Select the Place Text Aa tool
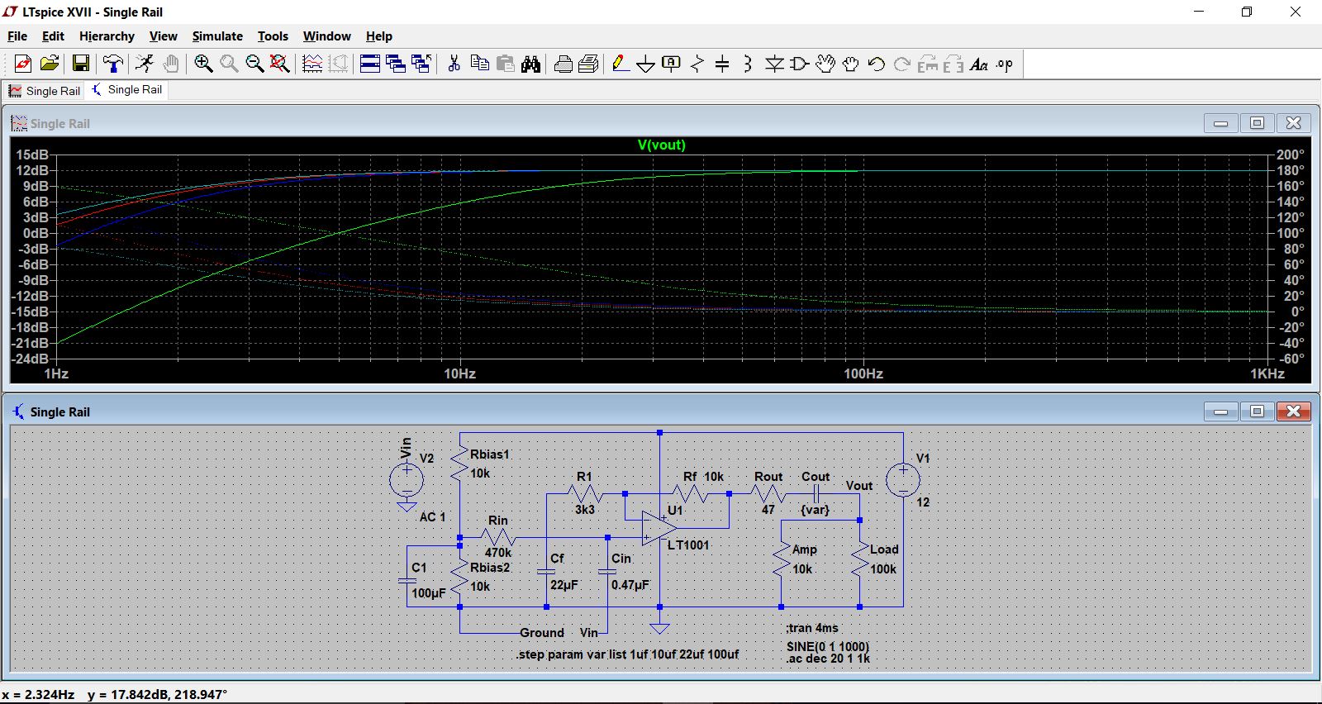 (x=979, y=64)
